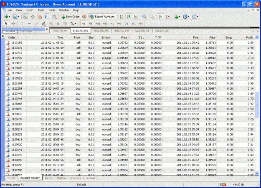Open the USDCHF,H4 chart tab
Screen dimensions: 261x188
(x=60, y=31)
